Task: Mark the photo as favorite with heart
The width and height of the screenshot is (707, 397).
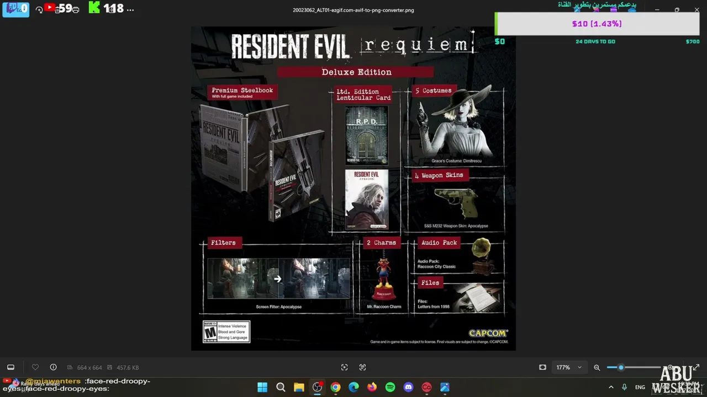Action: [x=35, y=367]
